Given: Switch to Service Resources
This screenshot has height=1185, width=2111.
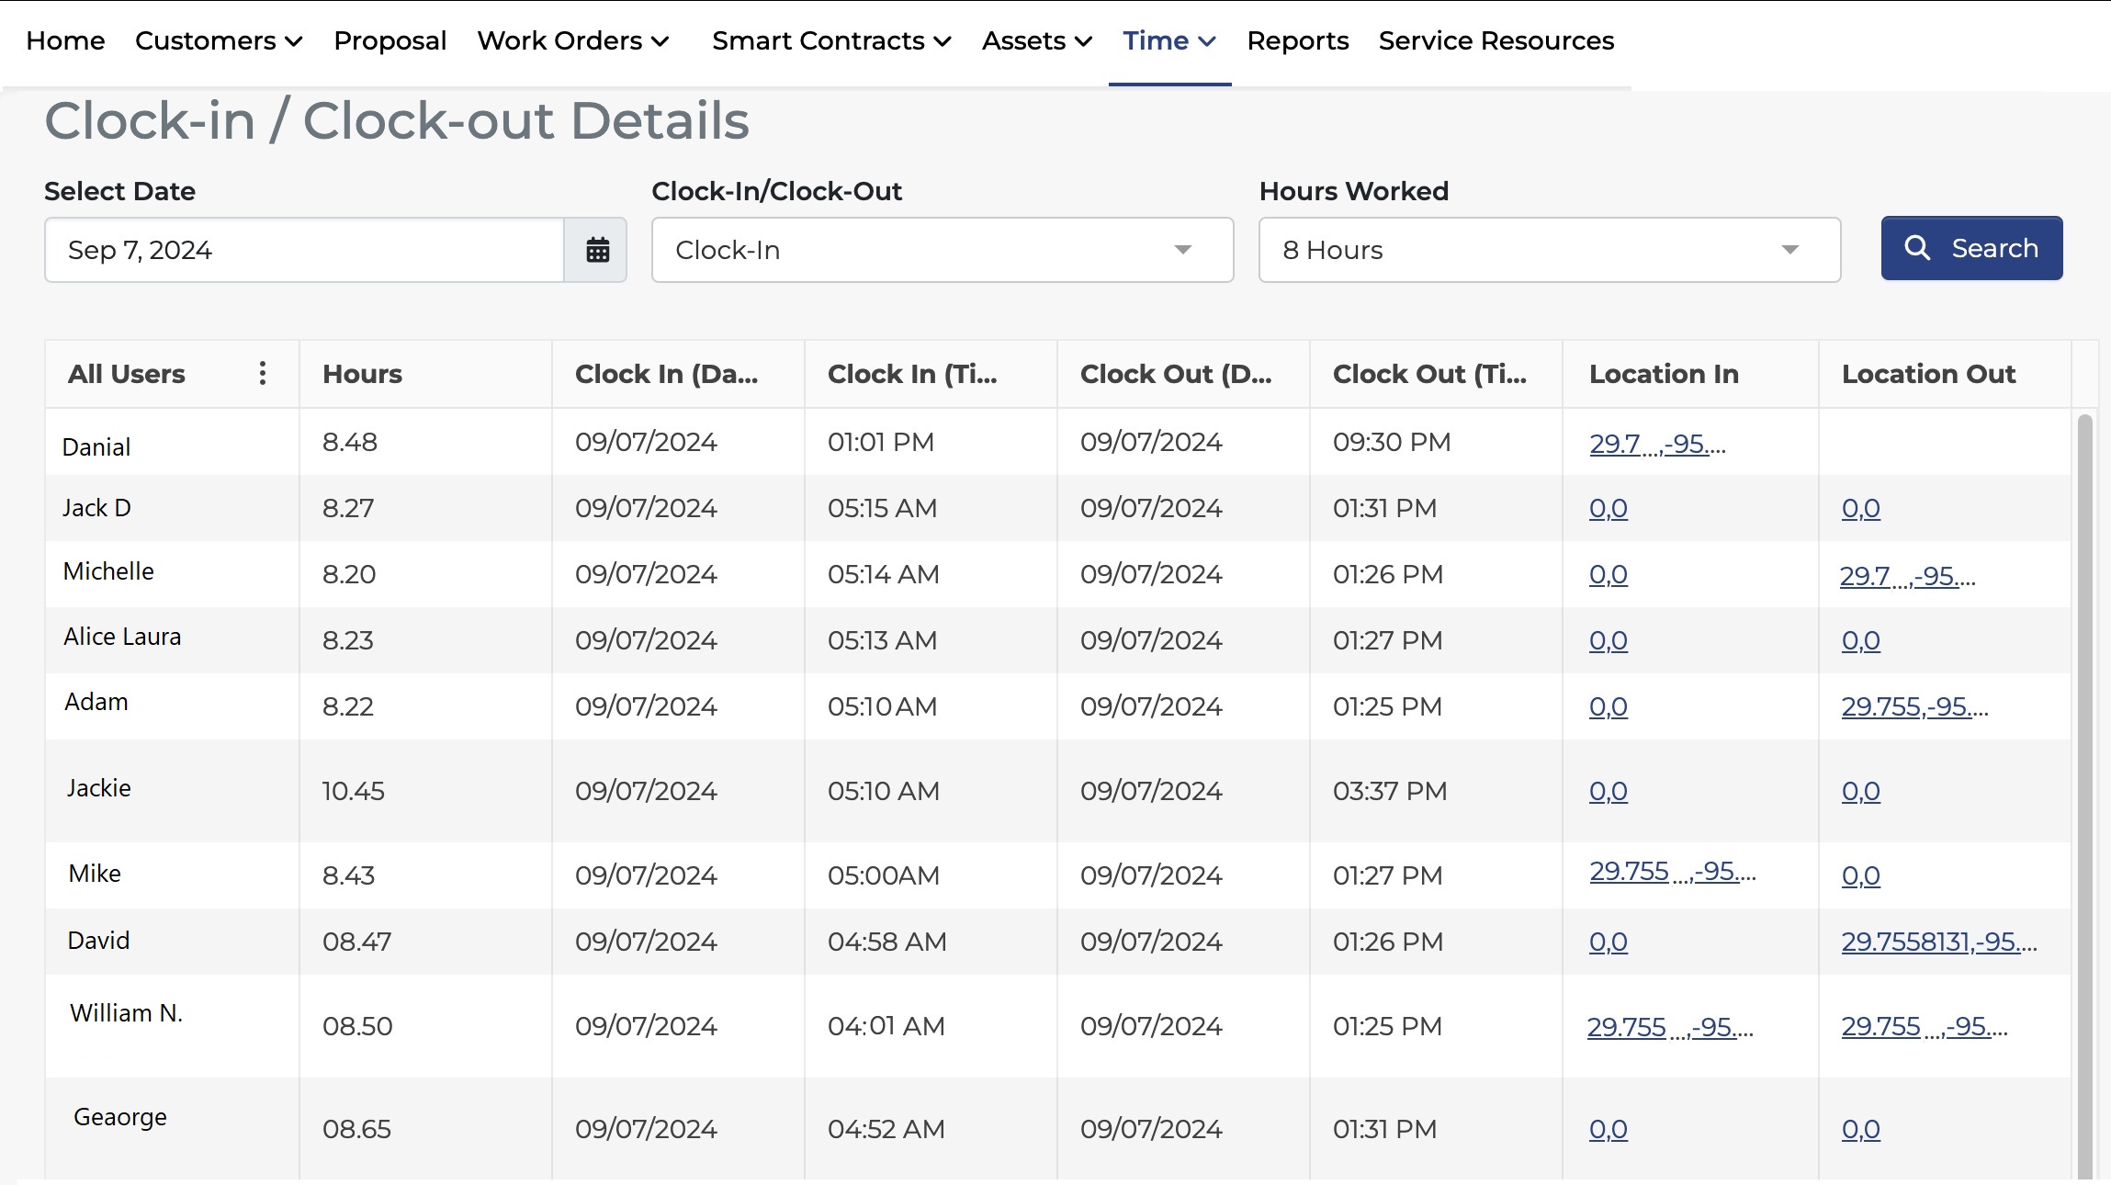Looking at the screenshot, I should [1495, 40].
